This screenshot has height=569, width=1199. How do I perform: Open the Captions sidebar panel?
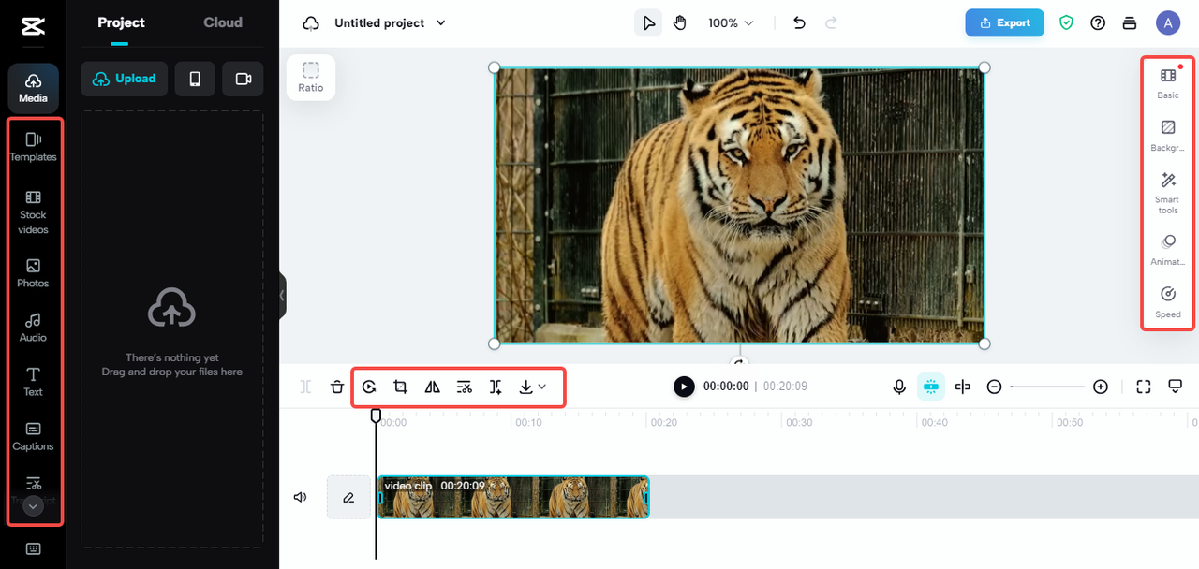click(x=33, y=436)
